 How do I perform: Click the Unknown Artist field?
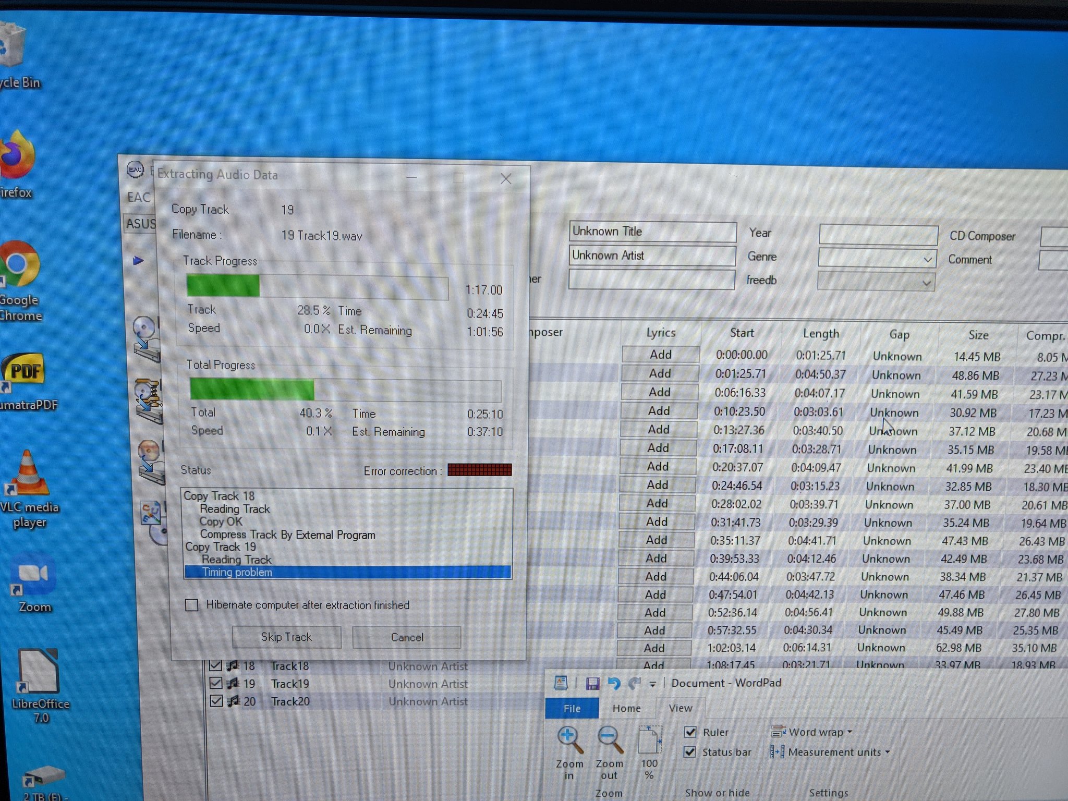click(652, 256)
